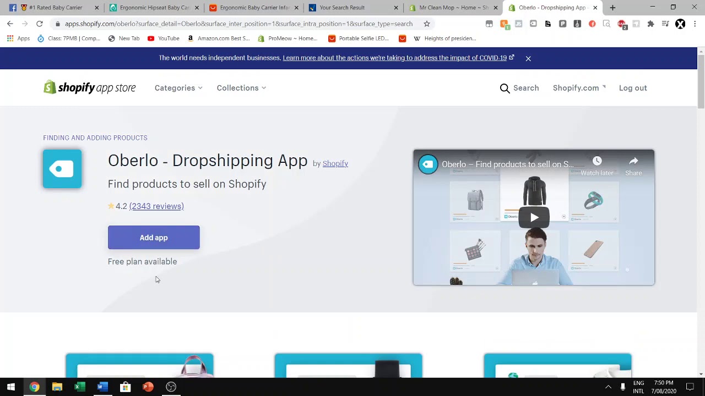Open File Explorer from the taskbar
The image size is (705, 396).
coord(57,387)
